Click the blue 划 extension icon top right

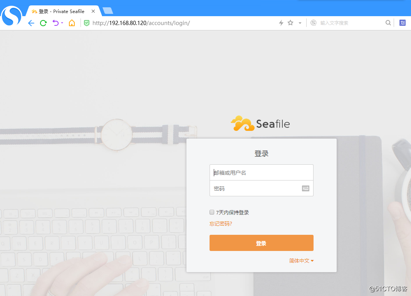(x=402, y=23)
